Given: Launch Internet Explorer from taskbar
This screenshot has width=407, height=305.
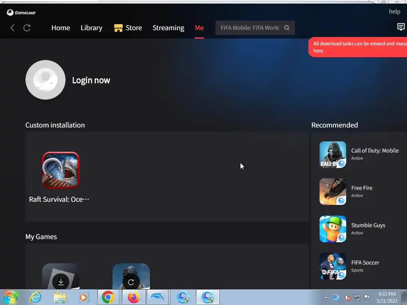Looking at the screenshot, I should tap(35, 297).
